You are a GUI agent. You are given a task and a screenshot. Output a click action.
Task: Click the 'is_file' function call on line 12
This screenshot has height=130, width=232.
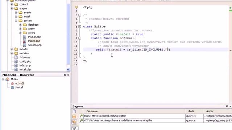pyautogui.click(x=133, y=50)
